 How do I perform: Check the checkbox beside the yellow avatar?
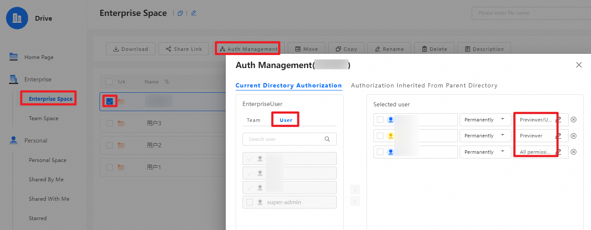click(380, 136)
